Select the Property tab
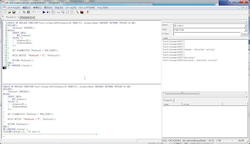The height and width of the screenshot is (144, 250). click(x=168, y=100)
